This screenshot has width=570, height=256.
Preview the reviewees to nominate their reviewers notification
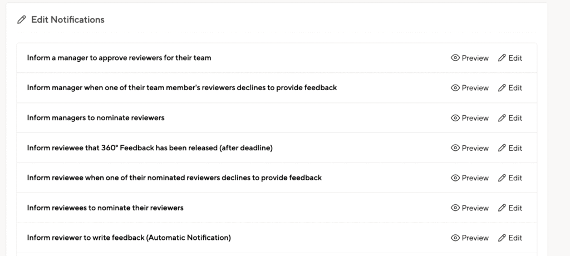coord(470,208)
